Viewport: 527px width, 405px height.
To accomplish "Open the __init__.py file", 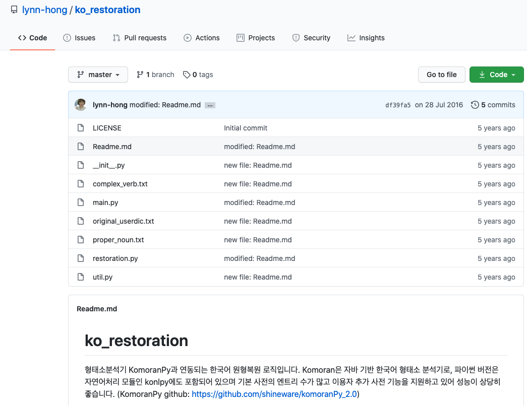I will tap(108, 165).
